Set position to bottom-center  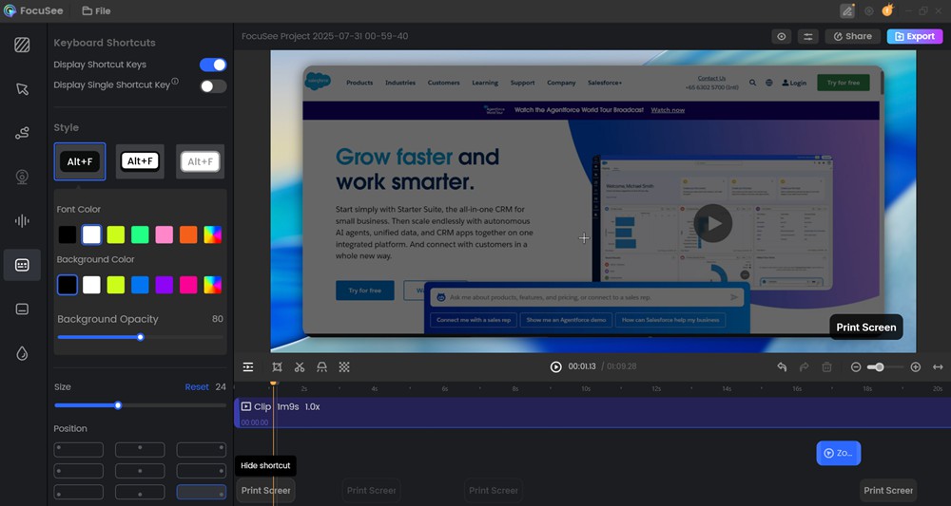click(x=140, y=492)
